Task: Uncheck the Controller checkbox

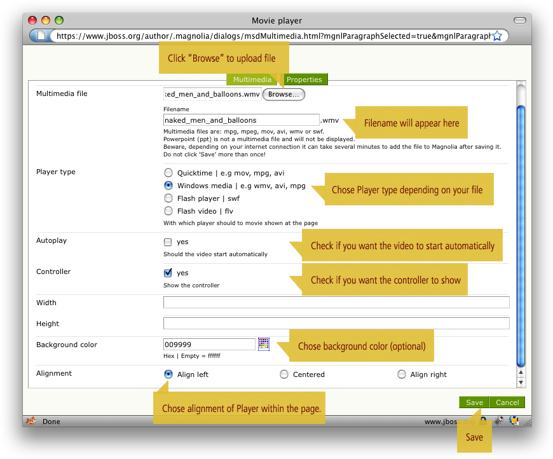Action: 168,273
